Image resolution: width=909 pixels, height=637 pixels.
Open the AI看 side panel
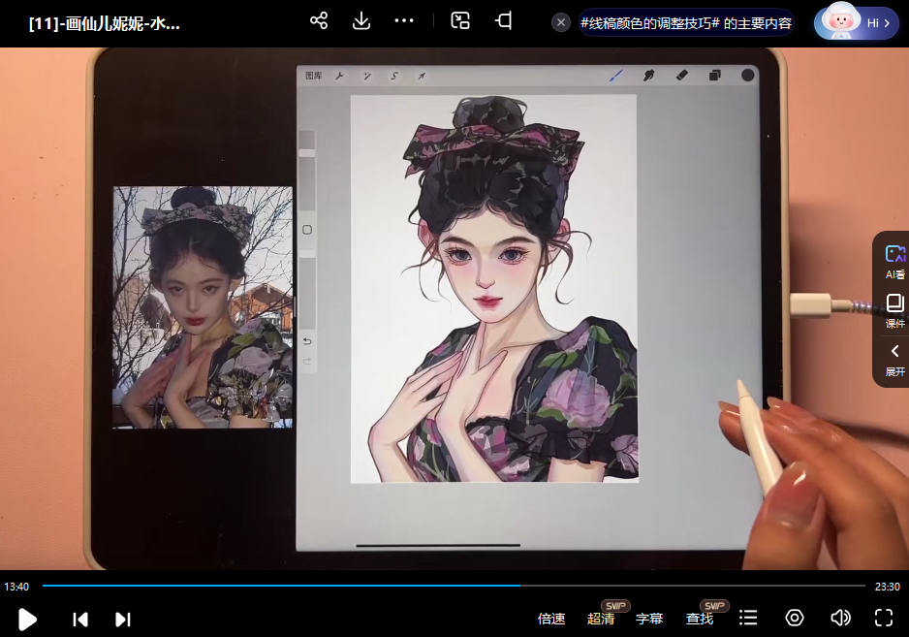click(x=894, y=261)
